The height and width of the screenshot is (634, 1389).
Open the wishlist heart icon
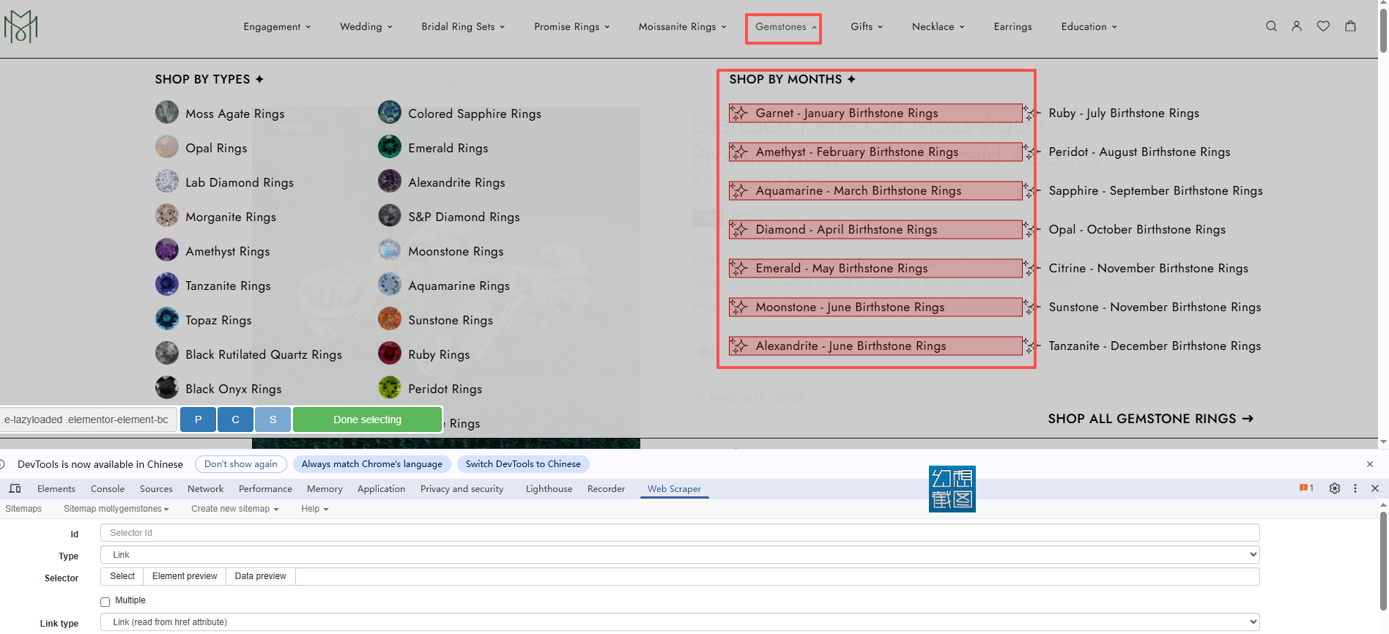pyautogui.click(x=1323, y=26)
